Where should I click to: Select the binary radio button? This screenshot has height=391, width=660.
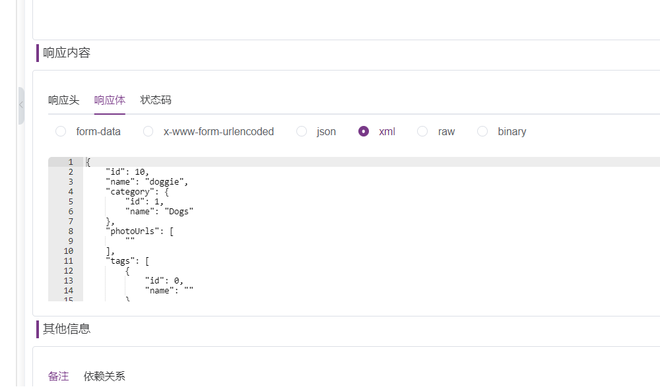(x=482, y=132)
